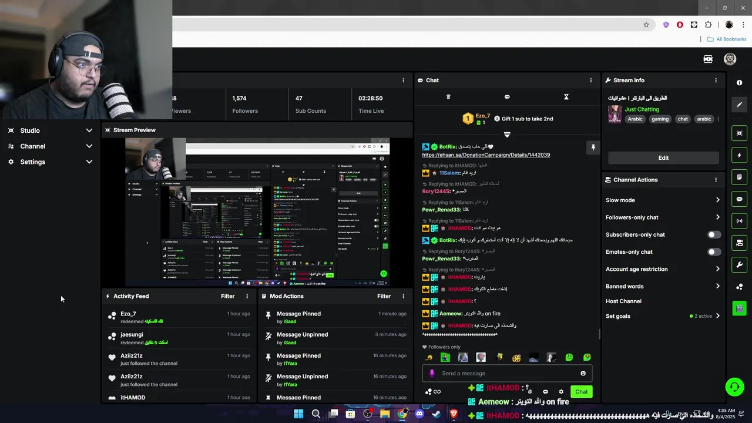Viewport: 752px width, 423px height.
Task: Open Discord from the taskbar
Action: pyautogui.click(x=419, y=414)
